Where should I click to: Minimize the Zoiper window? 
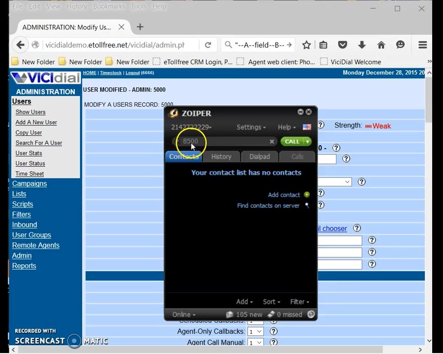point(300,112)
